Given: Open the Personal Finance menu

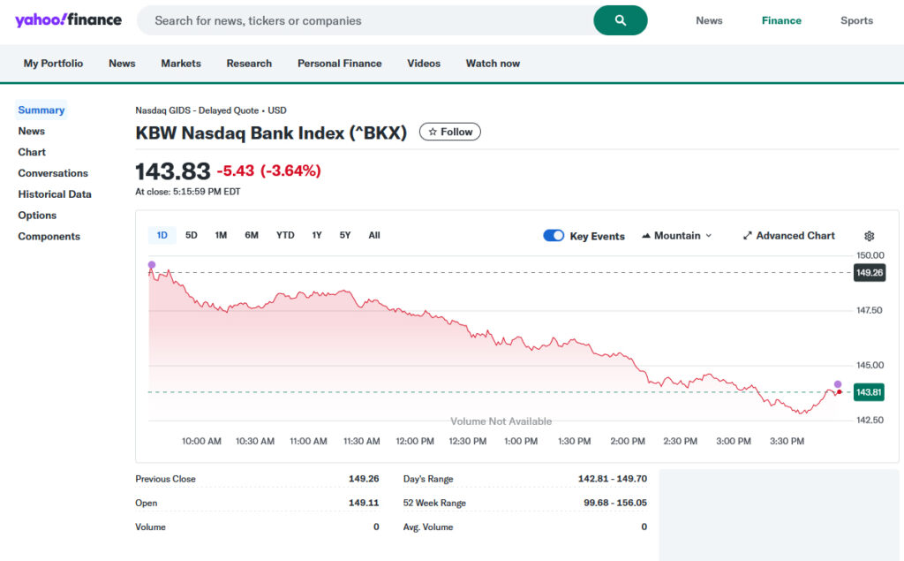Looking at the screenshot, I should (339, 64).
